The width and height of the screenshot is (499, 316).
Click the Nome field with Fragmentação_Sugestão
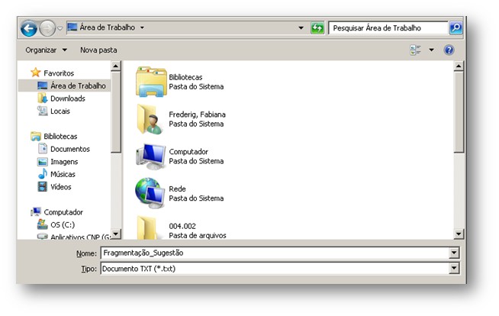click(275, 253)
